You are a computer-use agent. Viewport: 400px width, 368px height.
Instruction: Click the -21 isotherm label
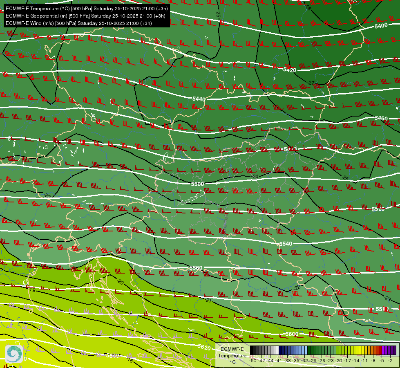(208, 300)
